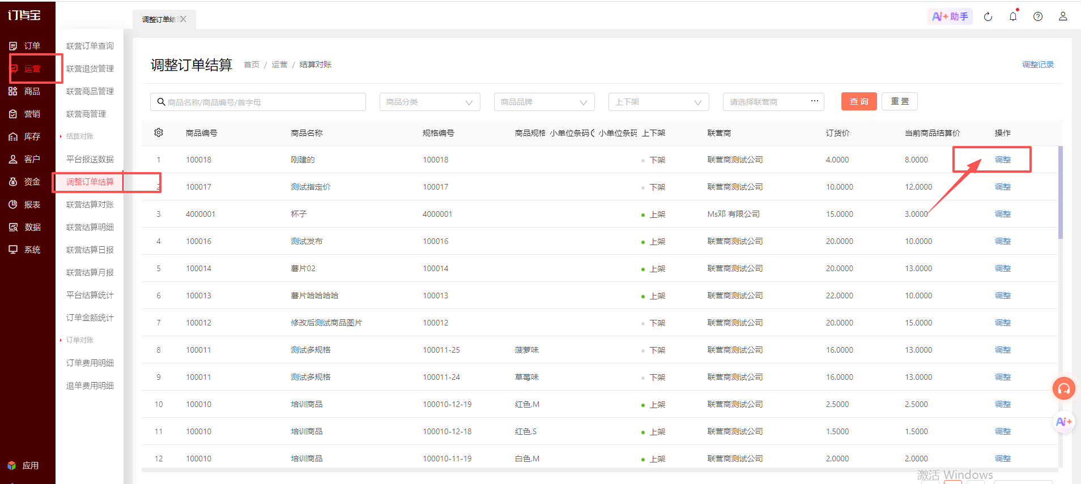The image size is (1081, 484).
Task: Open the 数据 sidebar module
Action: click(x=25, y=227)
